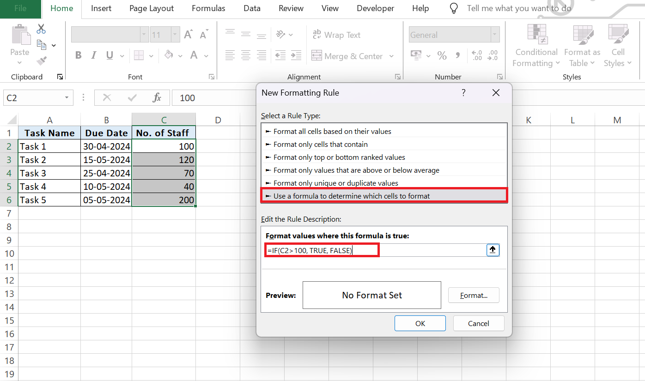Screen dimensions: 645x381
Task: Click OK in New Formatting Rule dialog
Action: [x=420, y=323]
